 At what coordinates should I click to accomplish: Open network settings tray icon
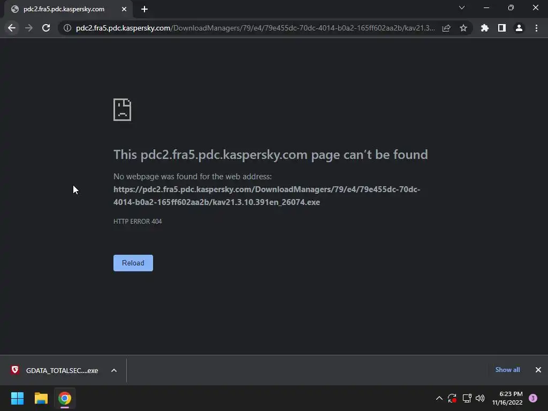tap(467, 398)
